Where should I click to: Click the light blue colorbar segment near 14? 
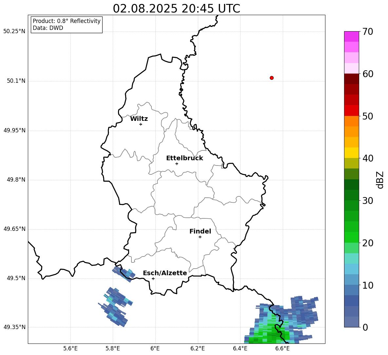[x=351, y=269]
